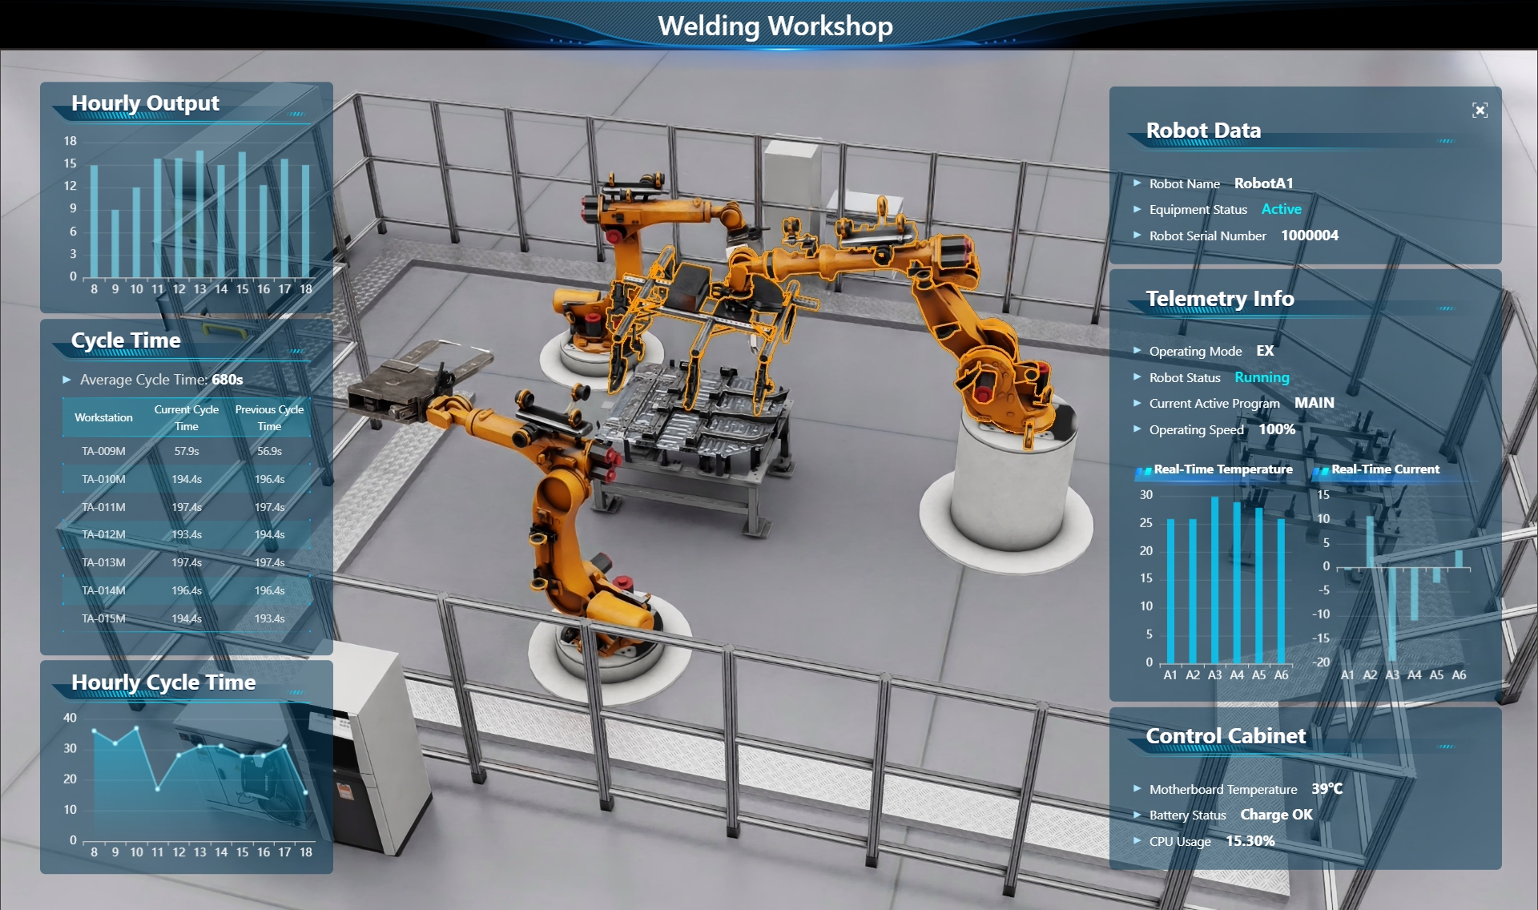Click Real-Time Temperature legend marker

coord(1143,471)
